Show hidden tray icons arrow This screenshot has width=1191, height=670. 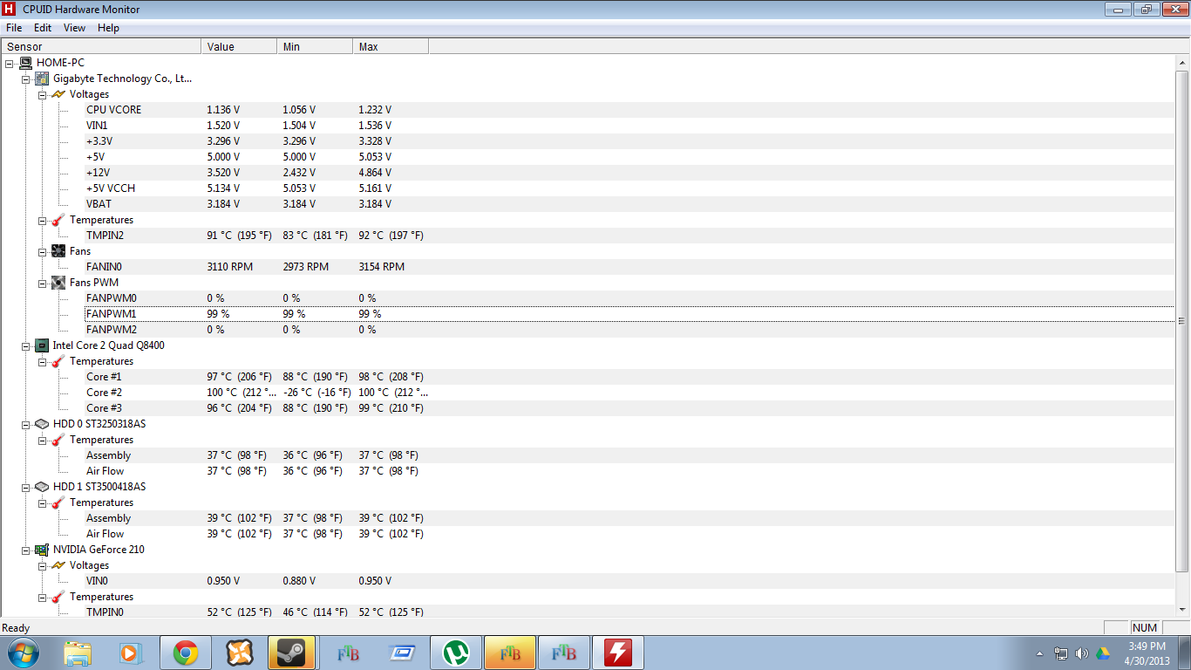[1039, 653]
